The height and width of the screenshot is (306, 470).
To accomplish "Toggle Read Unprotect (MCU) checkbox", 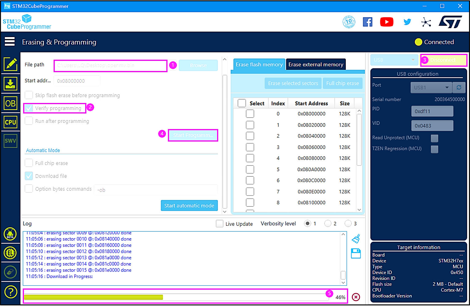I will (x=434, y=138).
